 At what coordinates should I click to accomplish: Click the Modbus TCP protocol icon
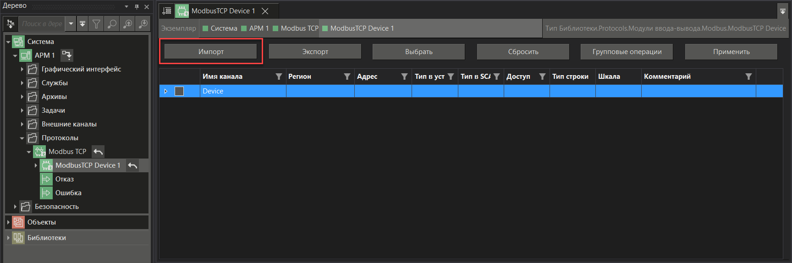pyautogui.click(x=39, y=152)
